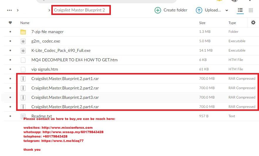Toggle favourite dot for g2m_ codec.exe
This screenshot has width=259, height=156.
(x=10, y=41)
